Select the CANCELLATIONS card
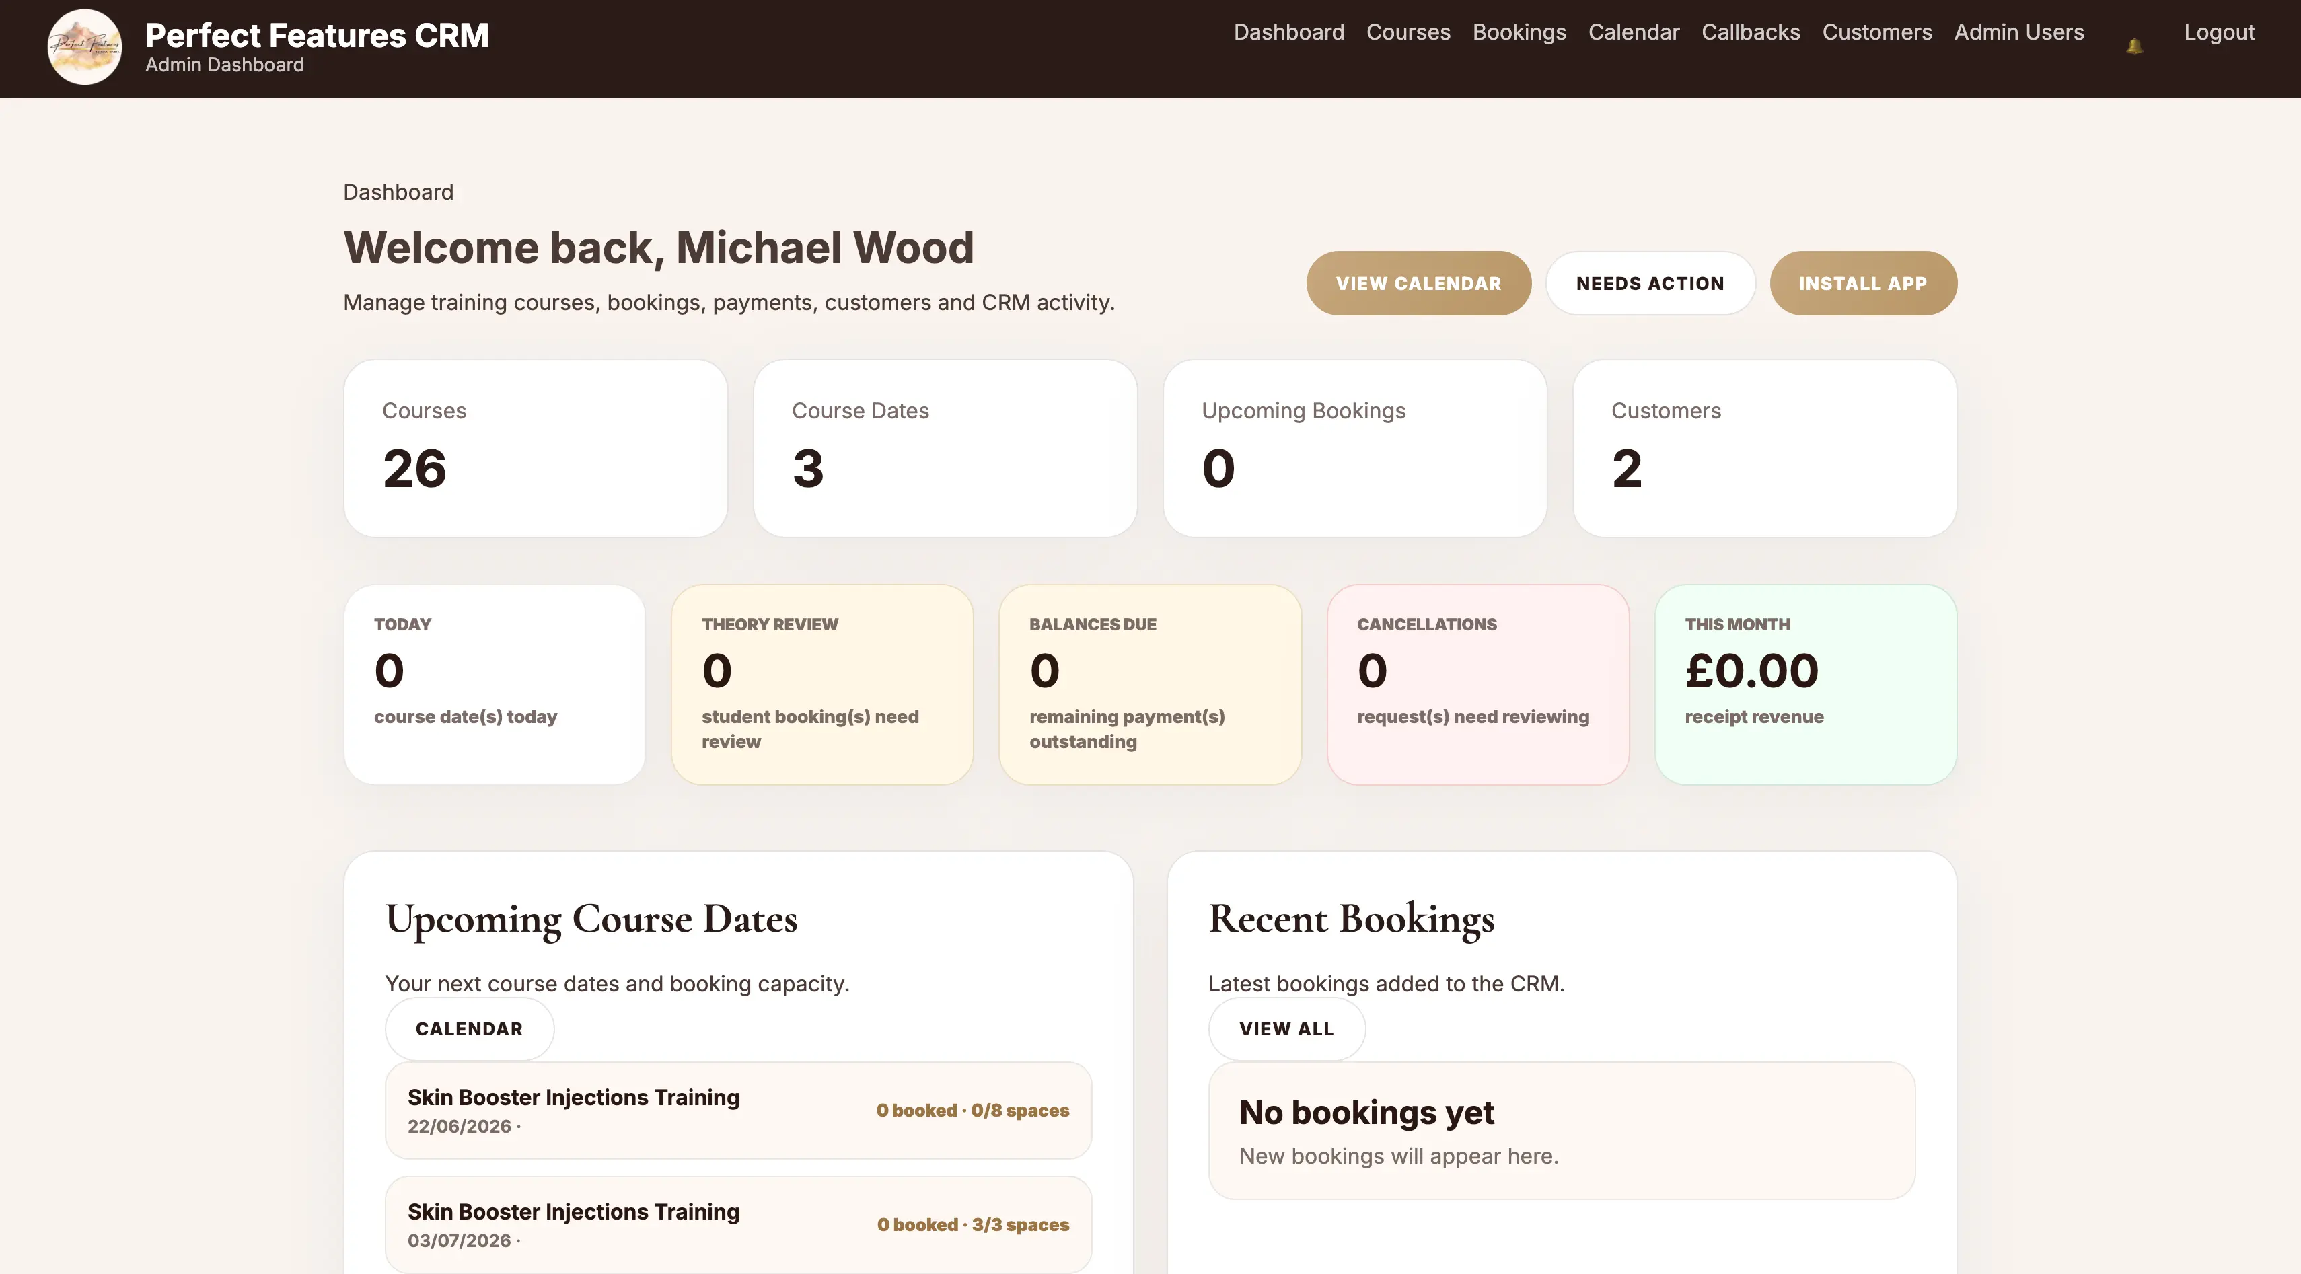This screenshot has height=1274, width=2301. (1477, 685)
